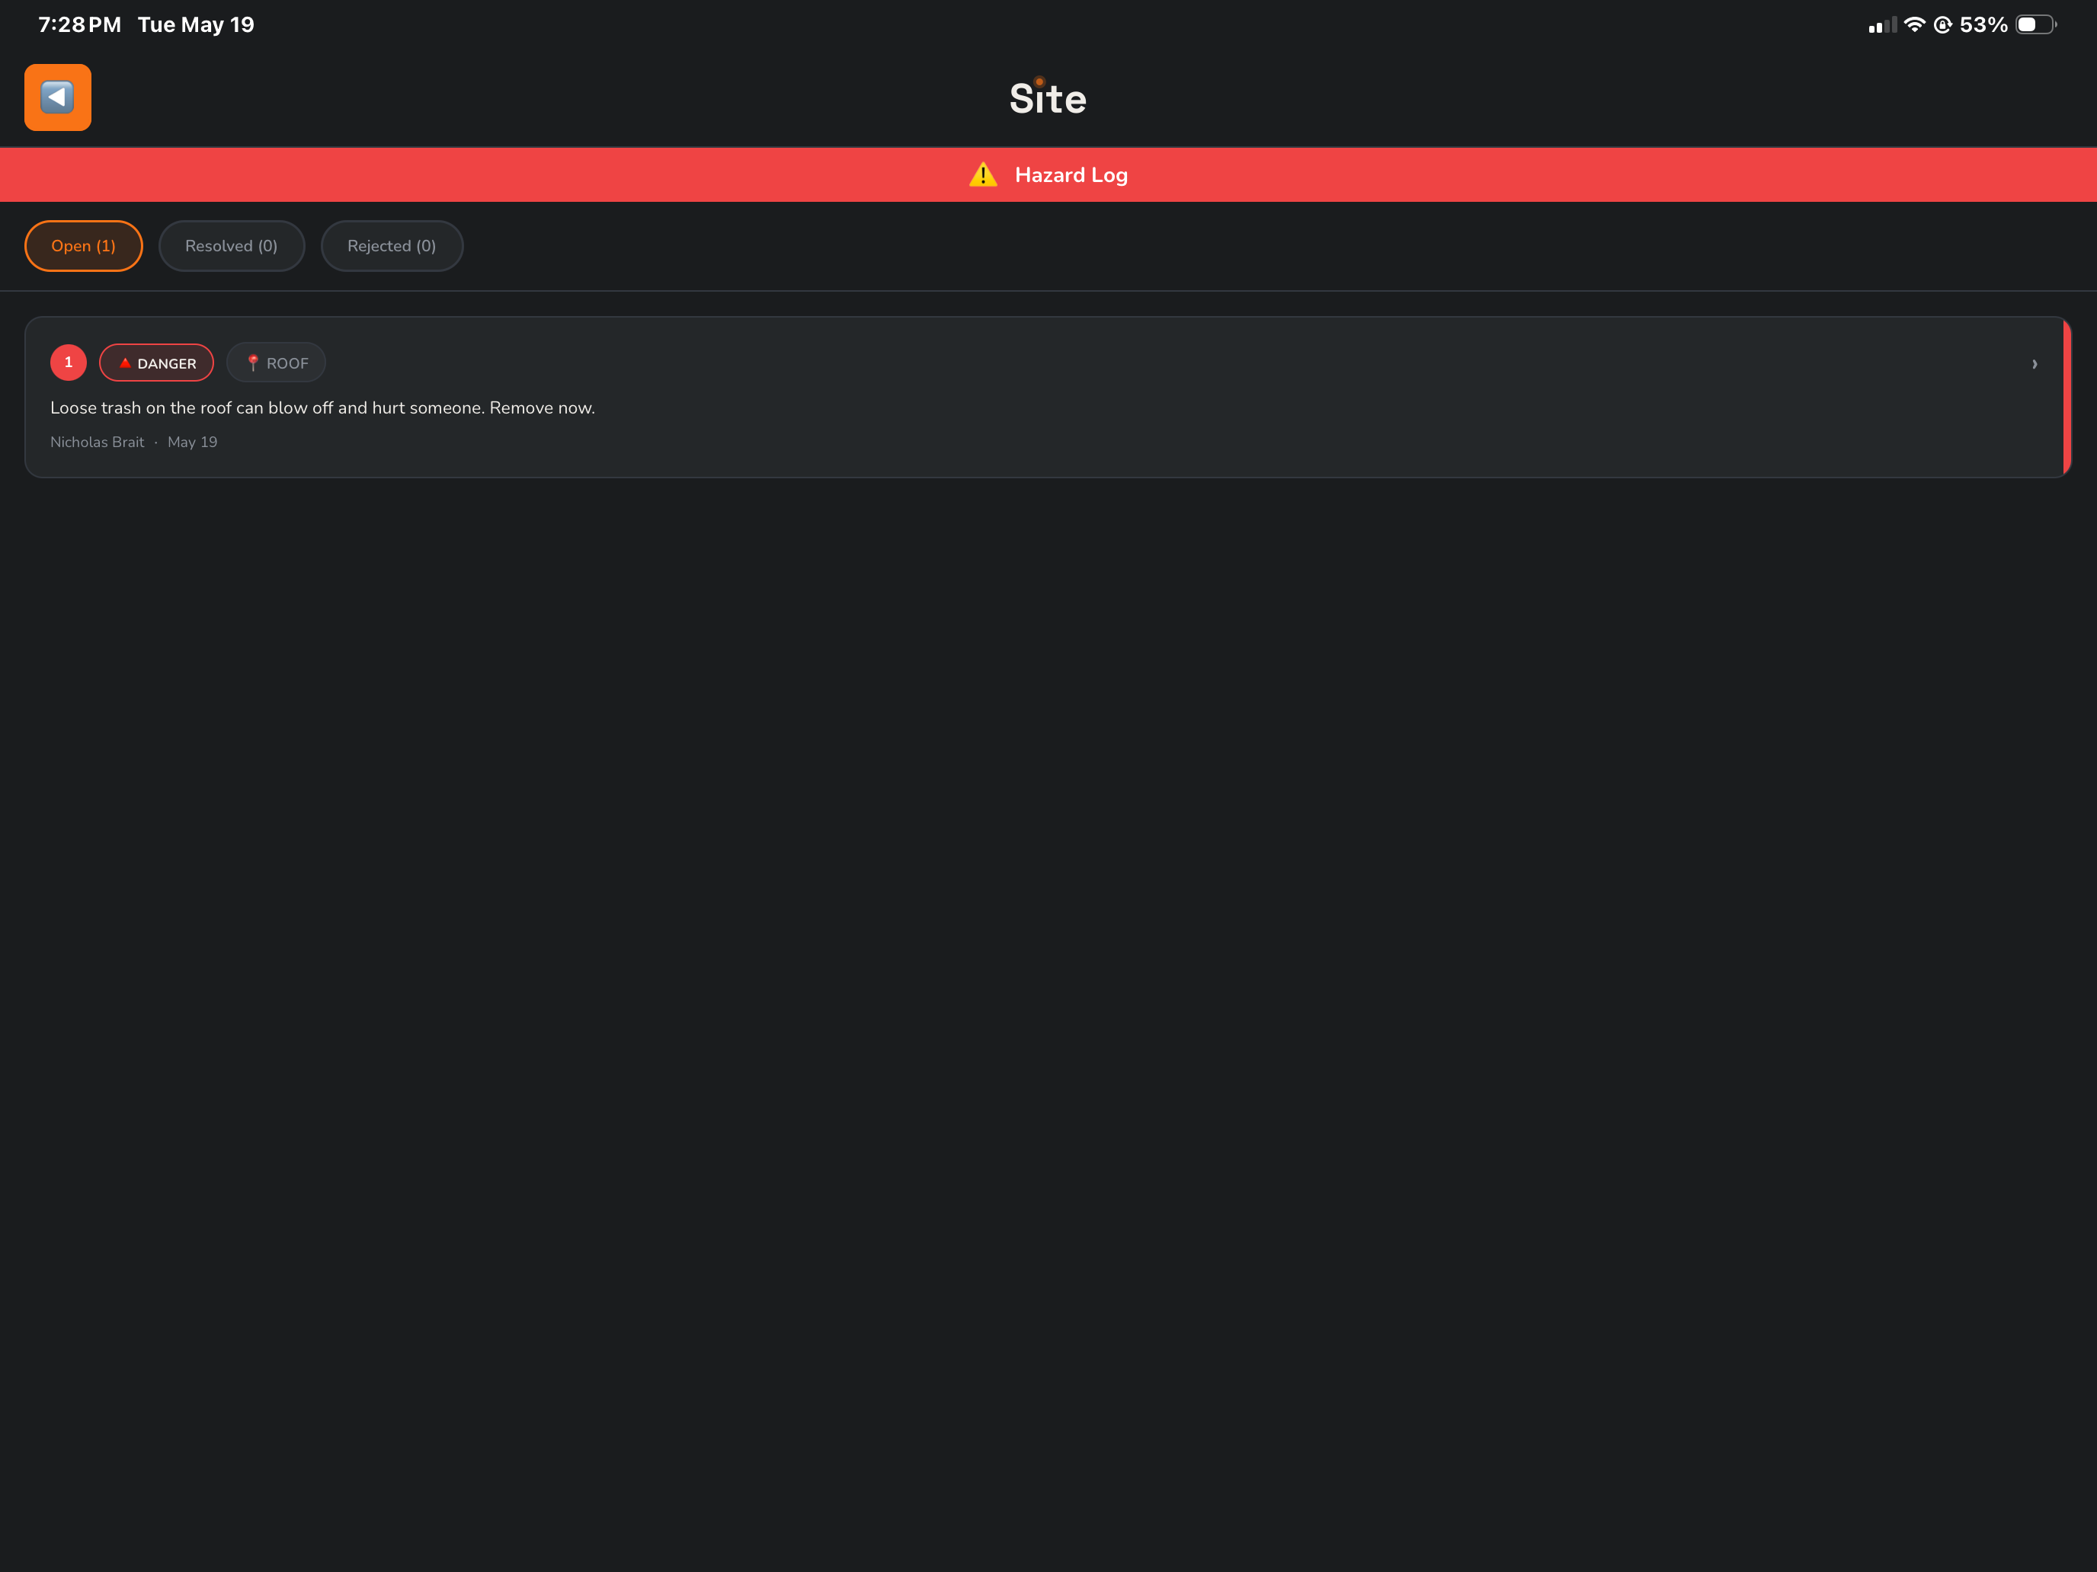The height and width of the screenshot is (1572, 2097).
Task: Click the Site title heading
Action: click(1048, 98)
